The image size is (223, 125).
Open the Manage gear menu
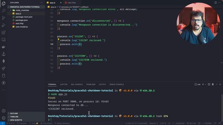3,118
